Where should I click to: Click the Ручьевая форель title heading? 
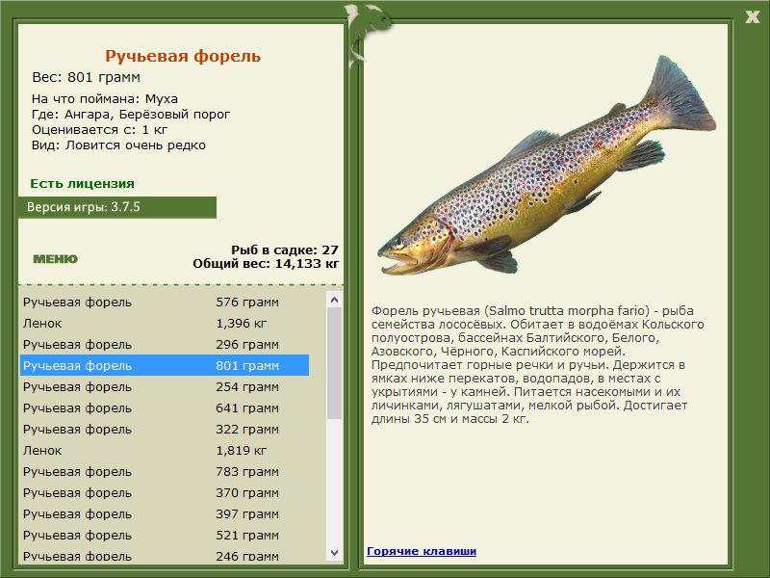pos(183,56)
